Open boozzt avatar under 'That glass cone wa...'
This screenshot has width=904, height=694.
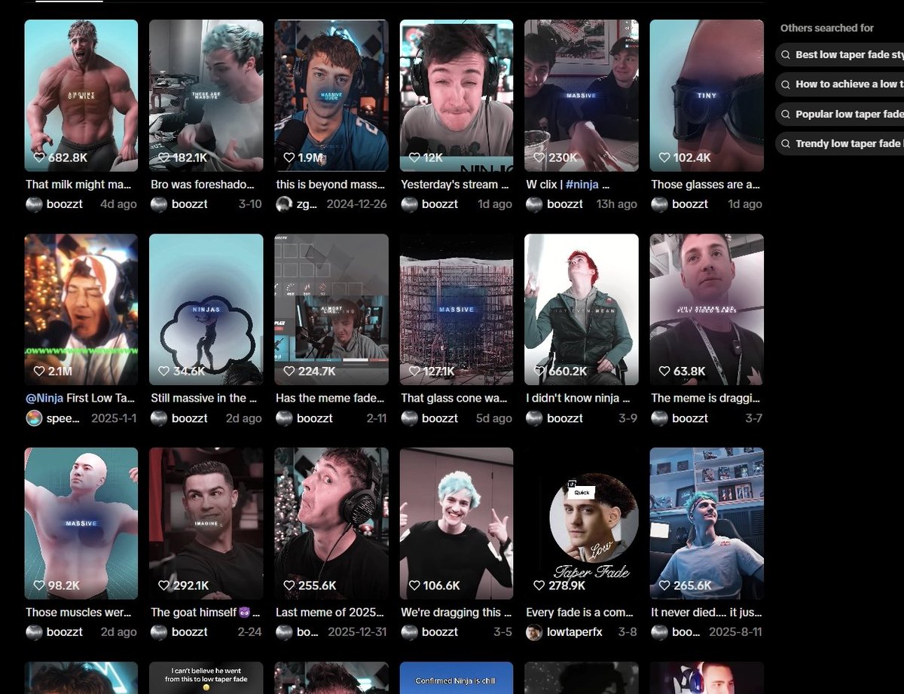pos(409,418)
